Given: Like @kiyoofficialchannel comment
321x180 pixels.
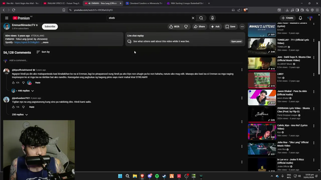Looking at the screenshot, I should (13, 83).
